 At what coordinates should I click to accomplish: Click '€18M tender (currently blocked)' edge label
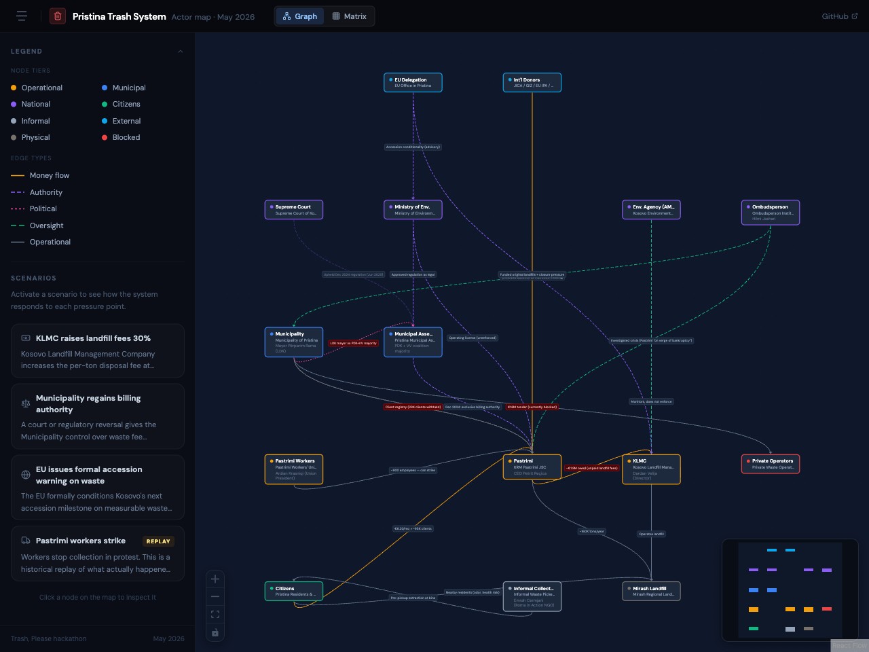(532, 407)
